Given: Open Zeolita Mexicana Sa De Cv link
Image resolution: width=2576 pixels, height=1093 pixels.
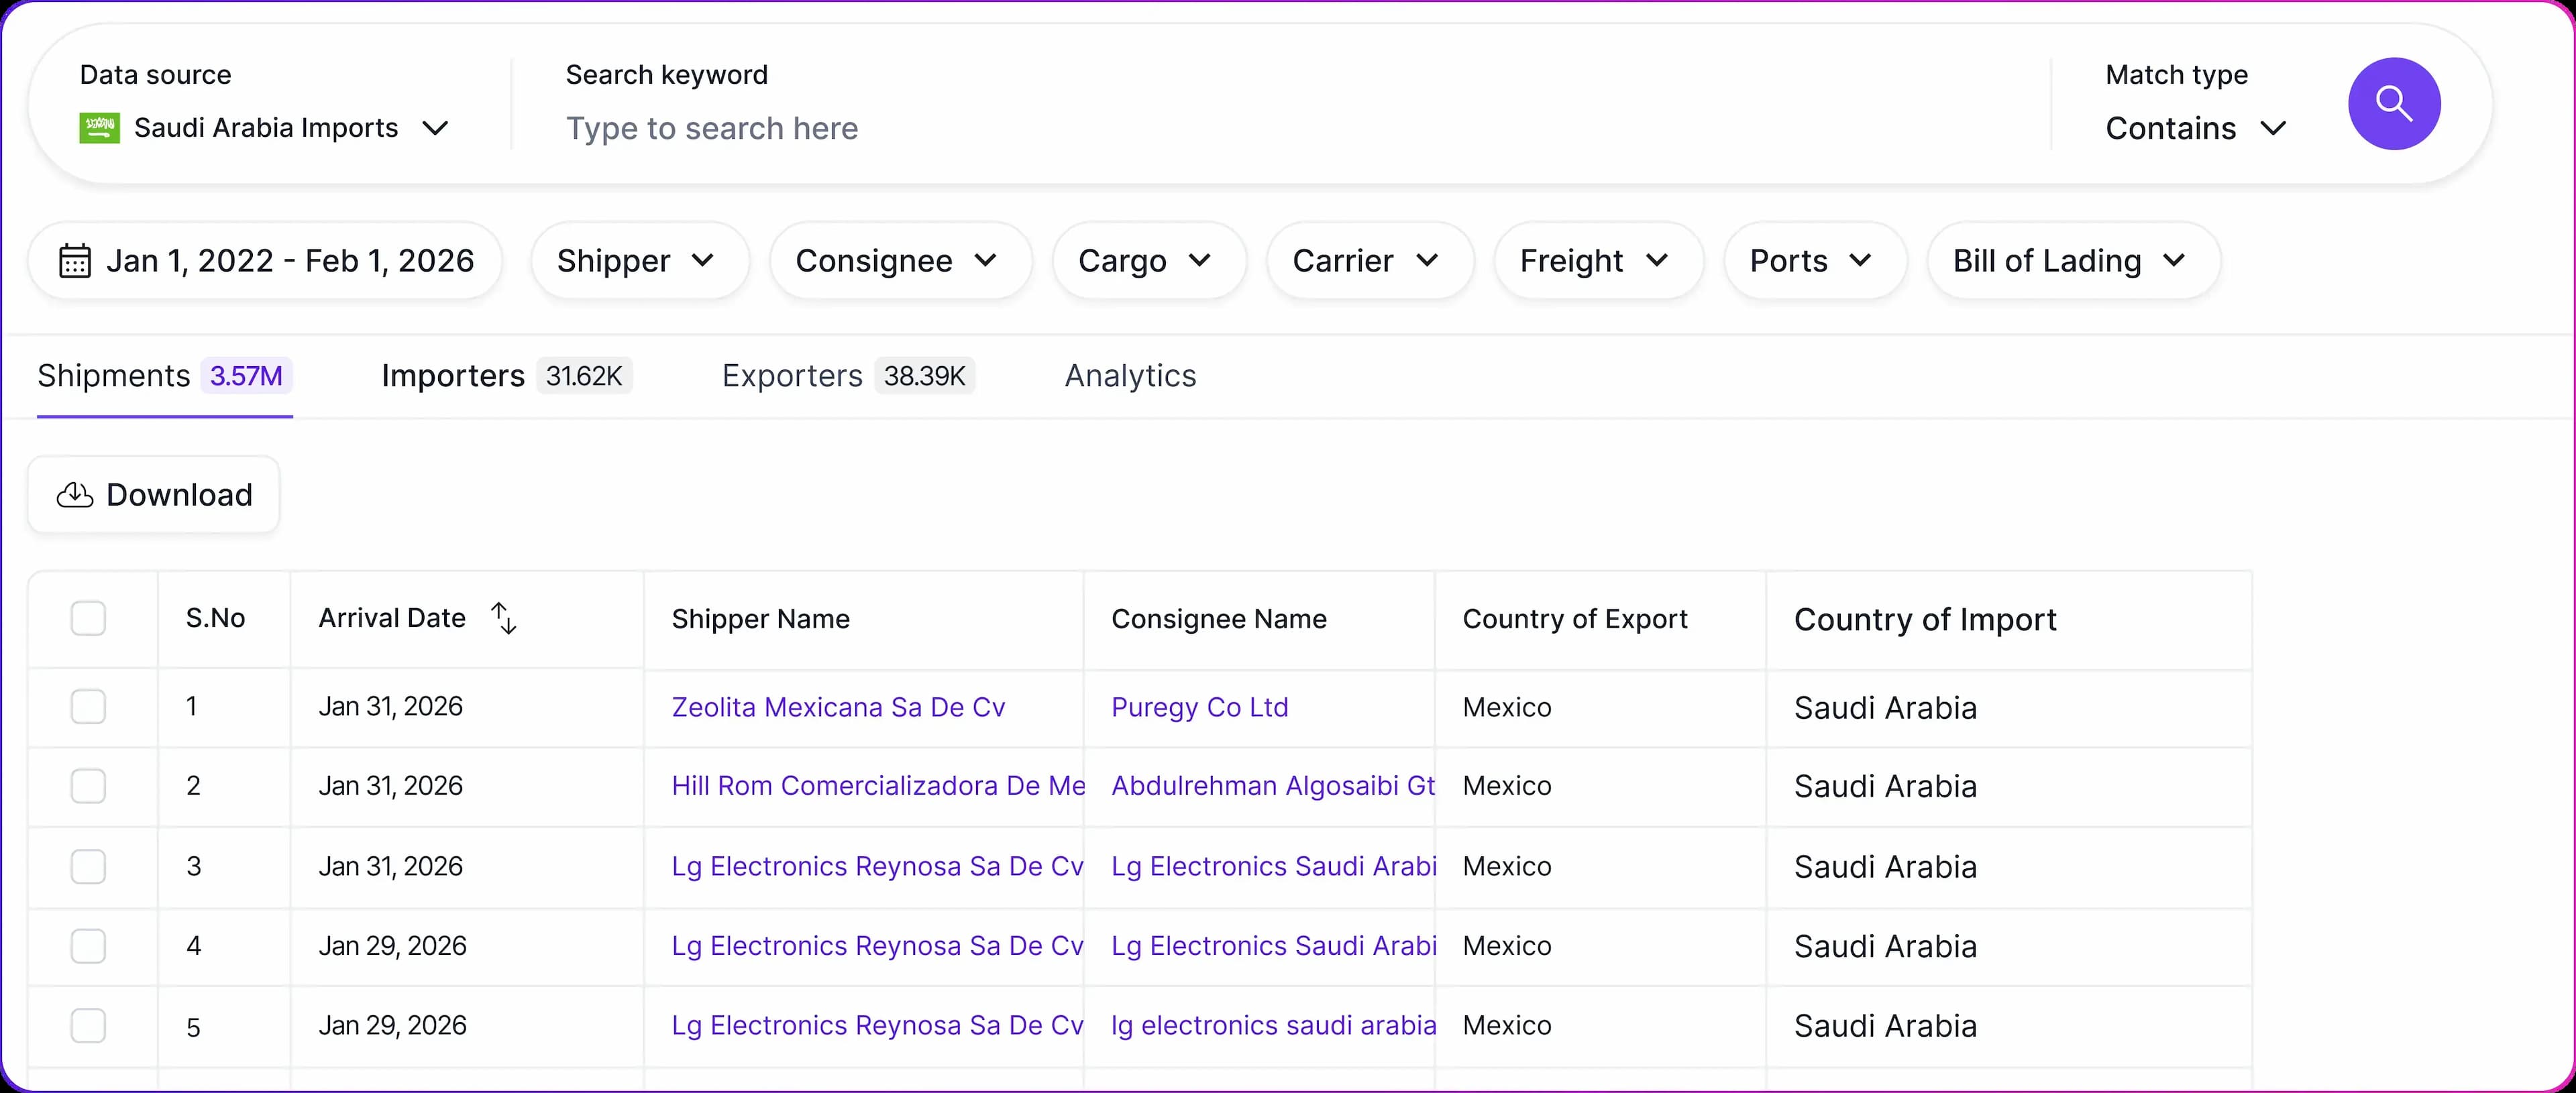Looking at the screenshot, I should tap(838, 707).
